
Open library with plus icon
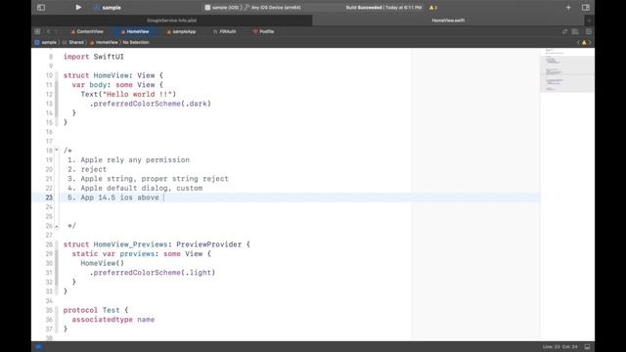[568, 7]
